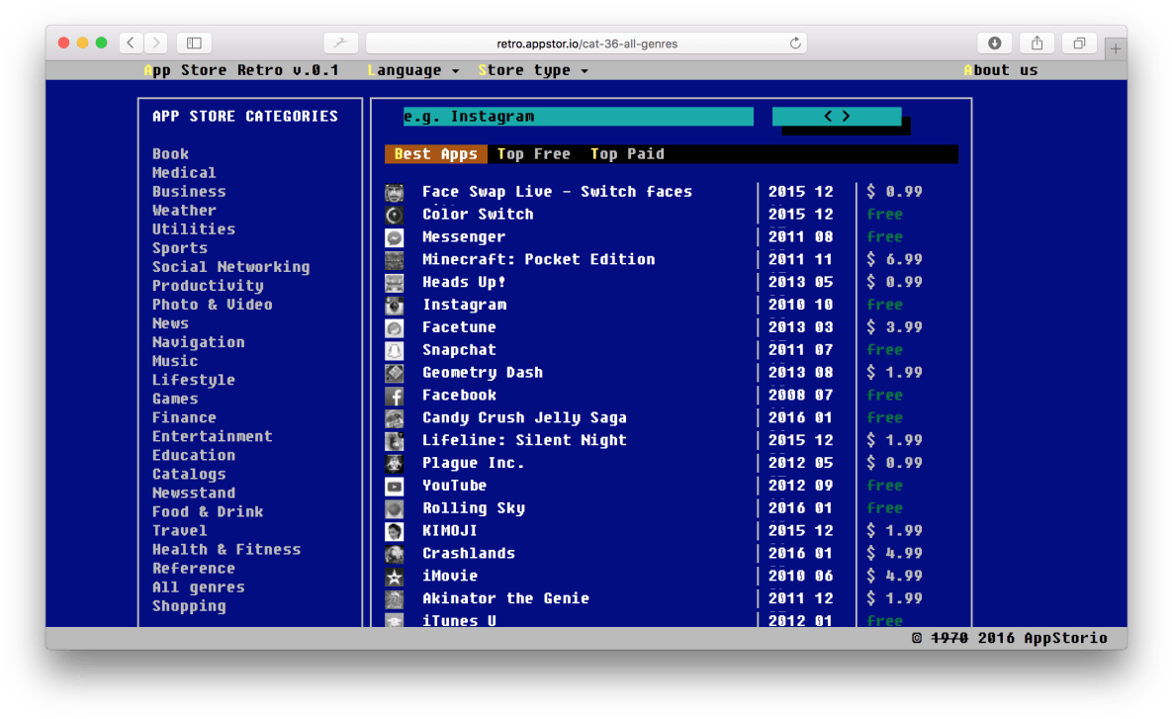The image size is (1172, 719).
Task: Click the Crashlands app icon
Action: coord(394,554)
